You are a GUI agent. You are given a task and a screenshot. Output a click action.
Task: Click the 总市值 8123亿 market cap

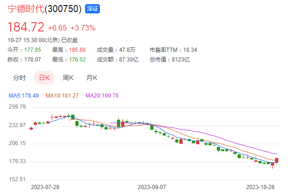[x=170, y=60]
